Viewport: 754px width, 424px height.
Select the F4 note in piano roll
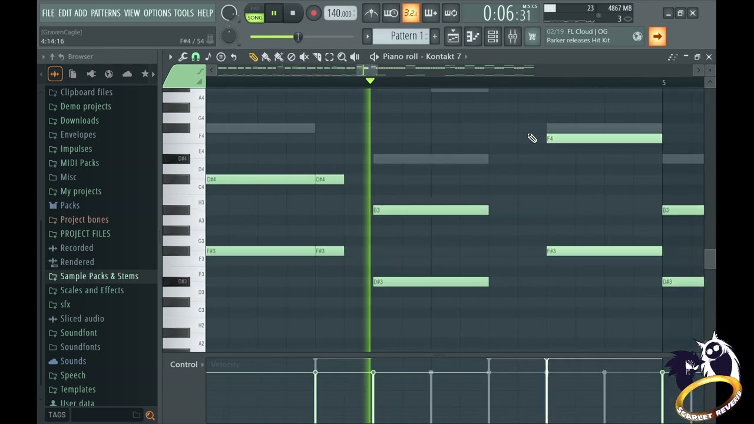(604, 138)
